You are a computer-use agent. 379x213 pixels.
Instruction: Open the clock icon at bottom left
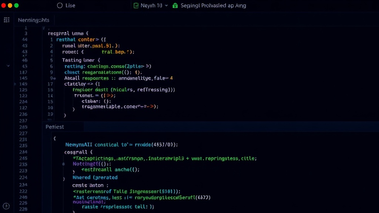click(x=6, y=206)
